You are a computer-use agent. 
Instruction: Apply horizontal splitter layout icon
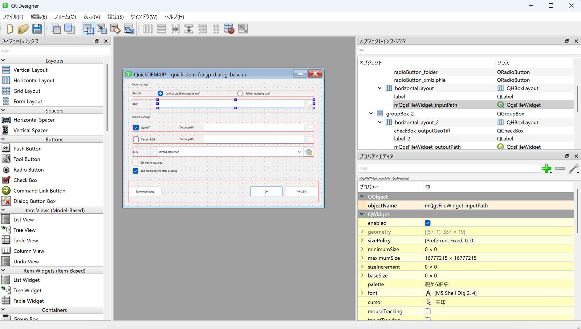[175, 29]
